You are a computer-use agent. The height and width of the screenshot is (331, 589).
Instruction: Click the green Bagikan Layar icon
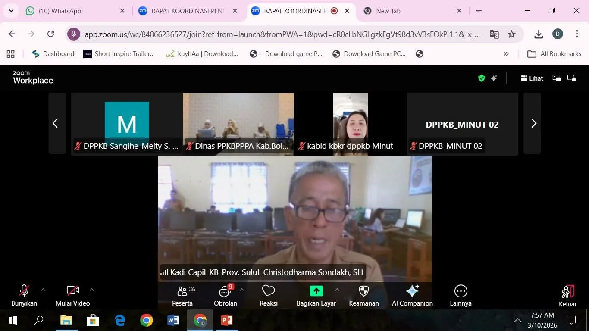click(x=316, y=291)
